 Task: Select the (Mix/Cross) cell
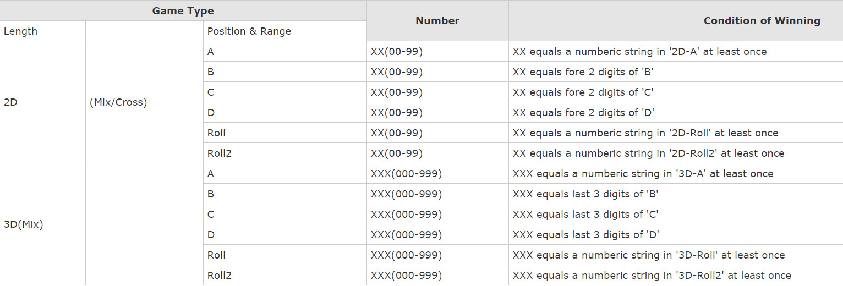[118, 102]
